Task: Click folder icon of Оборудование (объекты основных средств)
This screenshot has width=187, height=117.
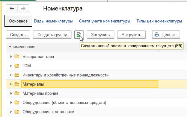Action: [x=17, y=102]
